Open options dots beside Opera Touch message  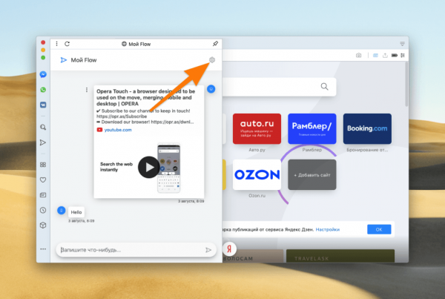87,90
